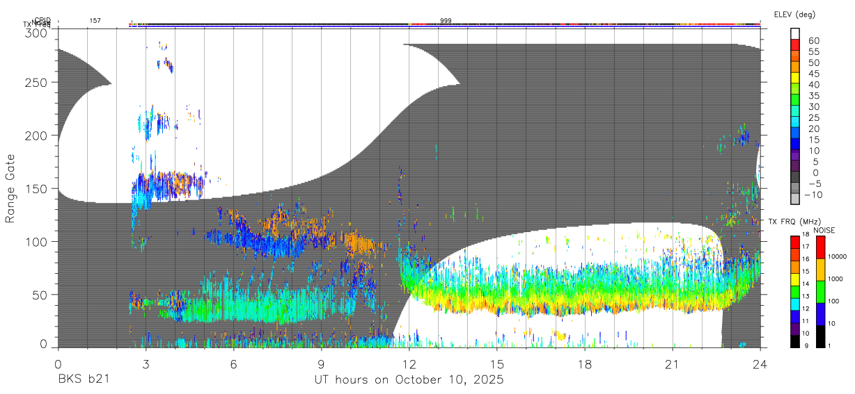Click the Range Gate axis title
This screenshot has height=394, width=855.
point(10,189)
